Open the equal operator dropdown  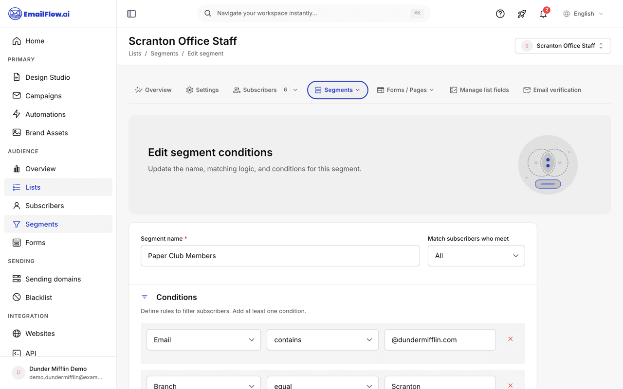tap(322, 383)
